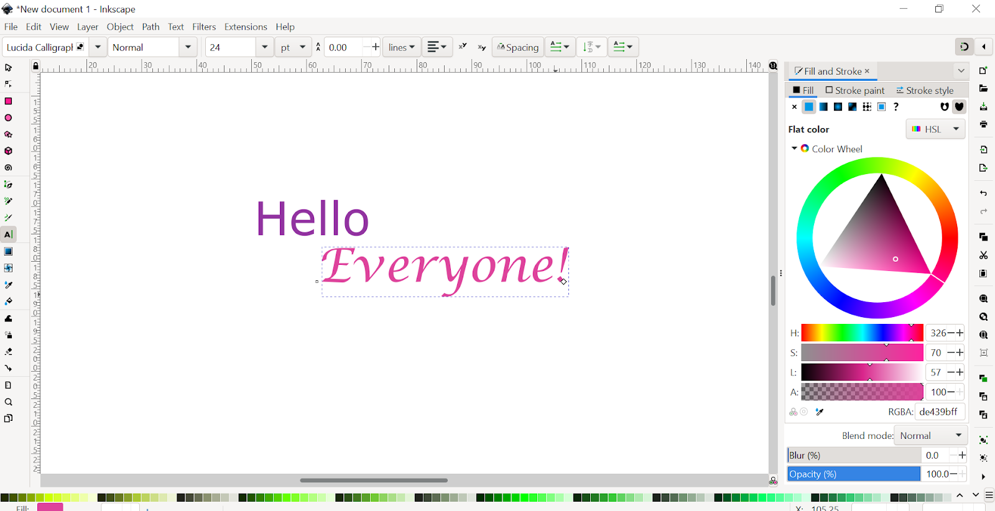Toggle snapping in top-right corner

pos(964,47)
